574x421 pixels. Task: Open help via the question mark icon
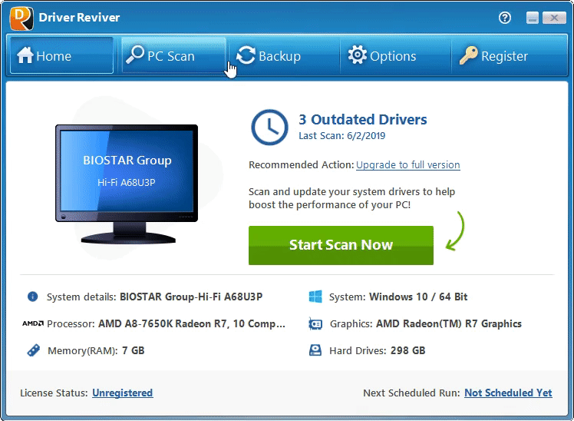point(504,17)
